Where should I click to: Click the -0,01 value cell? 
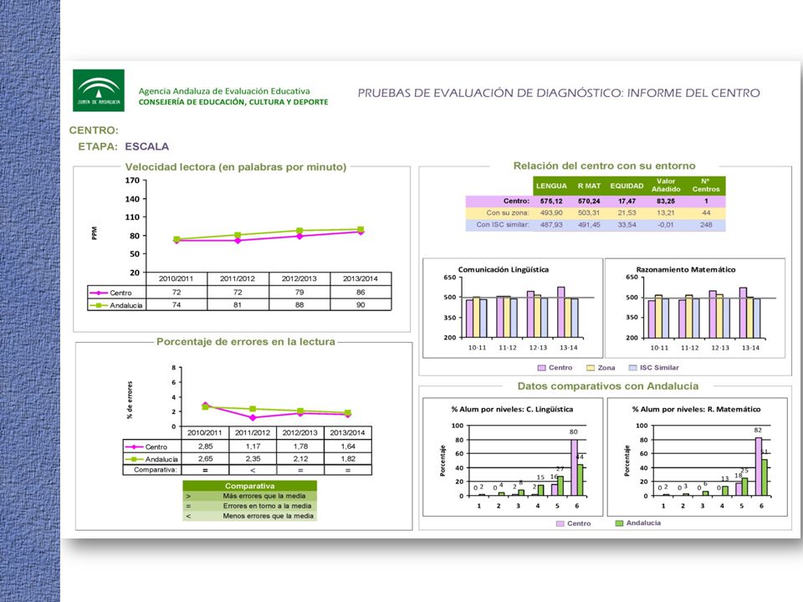pos(666,225)
